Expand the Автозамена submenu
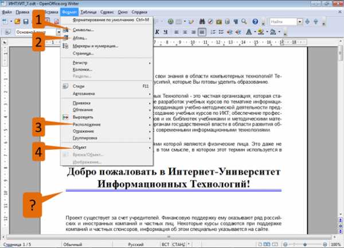 pos(107,94)
